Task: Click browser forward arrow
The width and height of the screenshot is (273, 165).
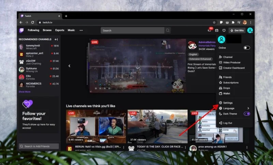Action: (x=27, y=22)
